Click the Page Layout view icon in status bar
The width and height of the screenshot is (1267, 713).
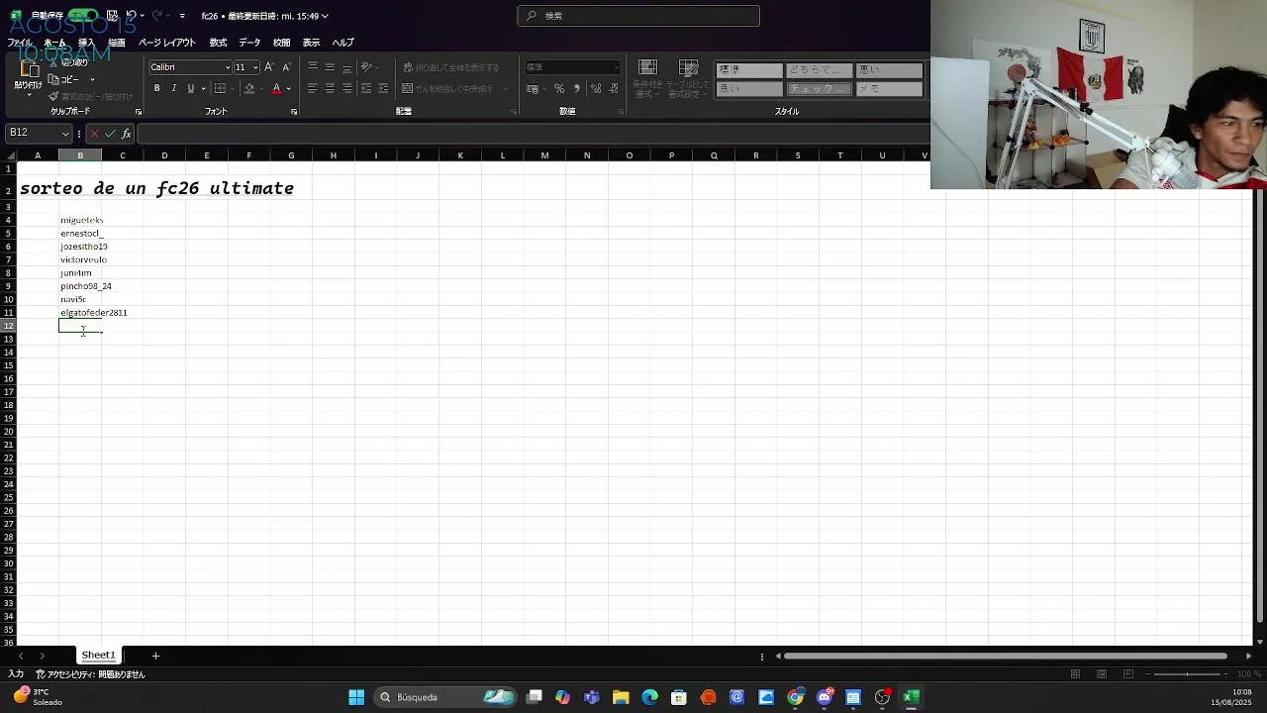click(1102, 674)
